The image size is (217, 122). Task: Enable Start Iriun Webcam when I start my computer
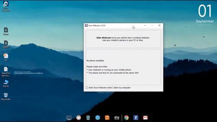coord(87,87)
